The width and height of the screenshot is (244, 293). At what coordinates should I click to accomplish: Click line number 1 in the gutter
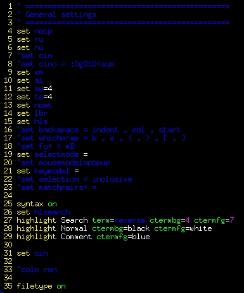[10, 6]
